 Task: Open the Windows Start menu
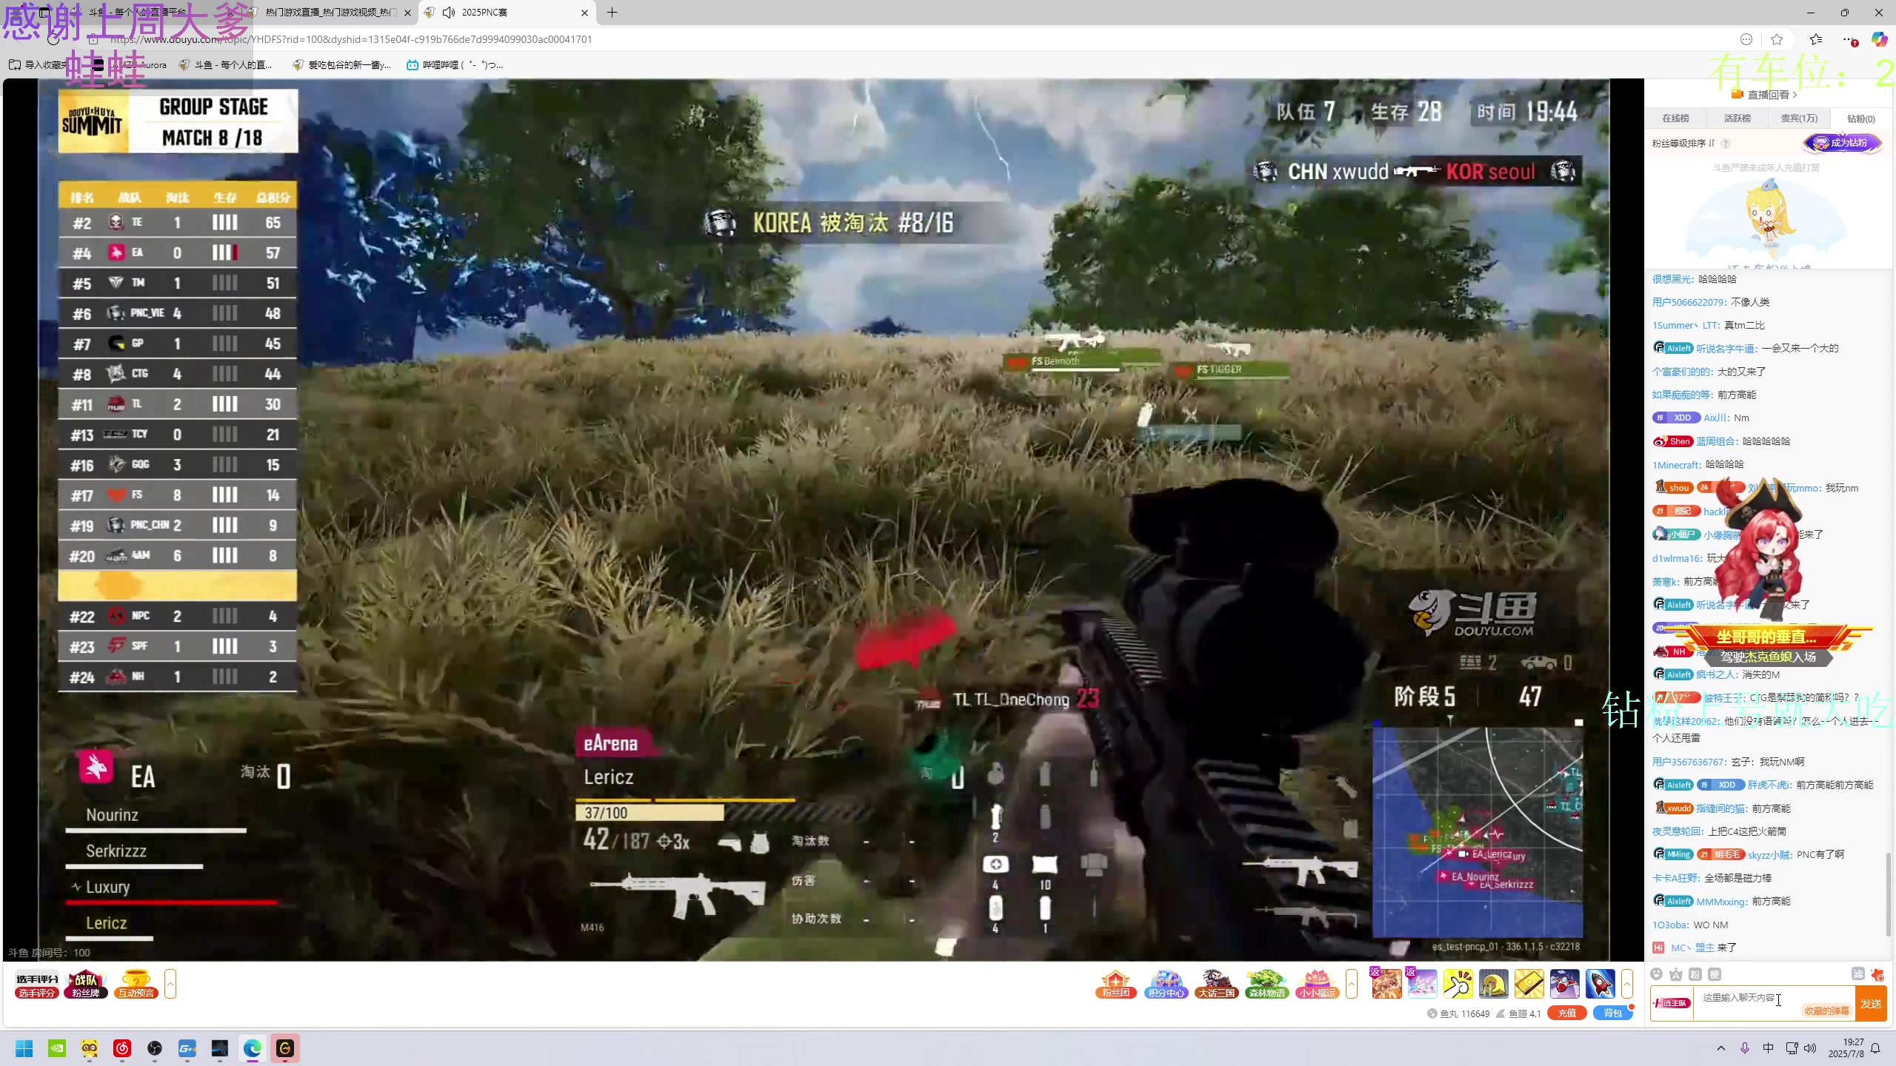pyautogui.click(x=24, y=1048)
